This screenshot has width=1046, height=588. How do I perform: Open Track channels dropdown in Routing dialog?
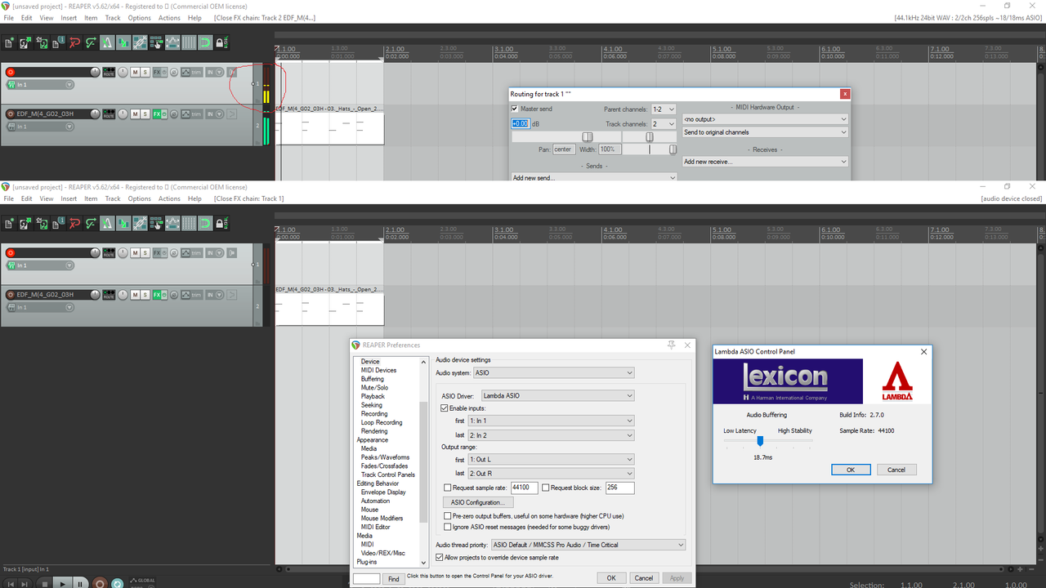(x=664, y=123)
